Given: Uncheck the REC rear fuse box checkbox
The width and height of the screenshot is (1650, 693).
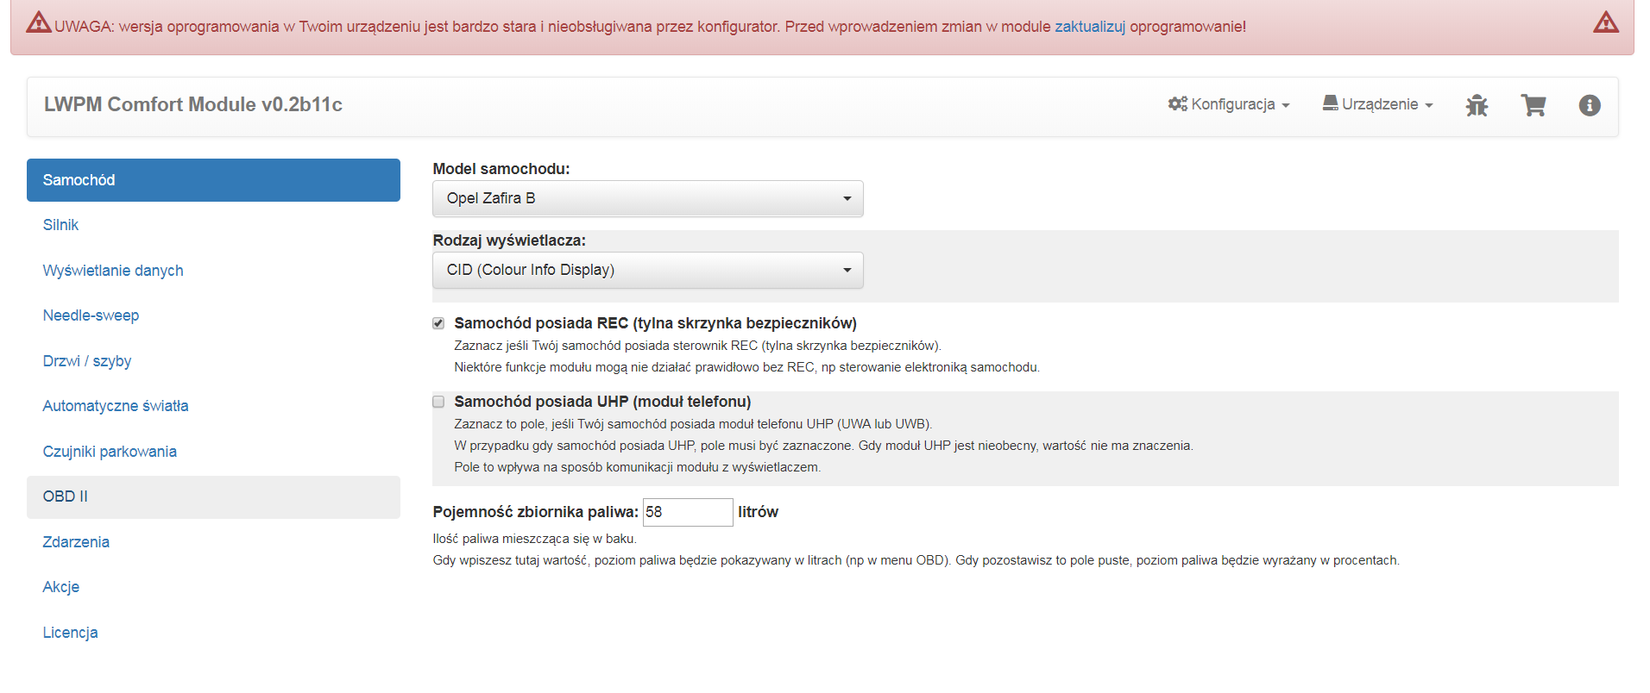Looking at the screenshot, I should pos(438,323).
